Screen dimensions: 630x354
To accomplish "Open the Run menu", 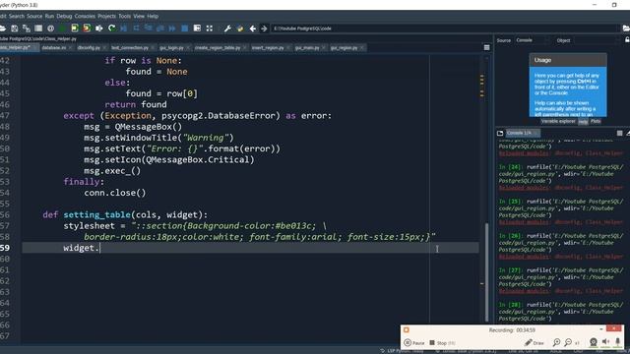I will 49,16.
